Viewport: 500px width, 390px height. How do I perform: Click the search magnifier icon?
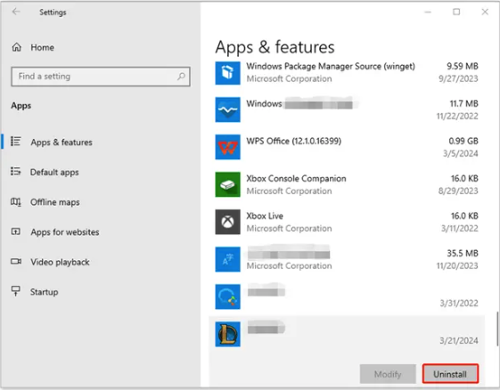click(x=181, y=77)
